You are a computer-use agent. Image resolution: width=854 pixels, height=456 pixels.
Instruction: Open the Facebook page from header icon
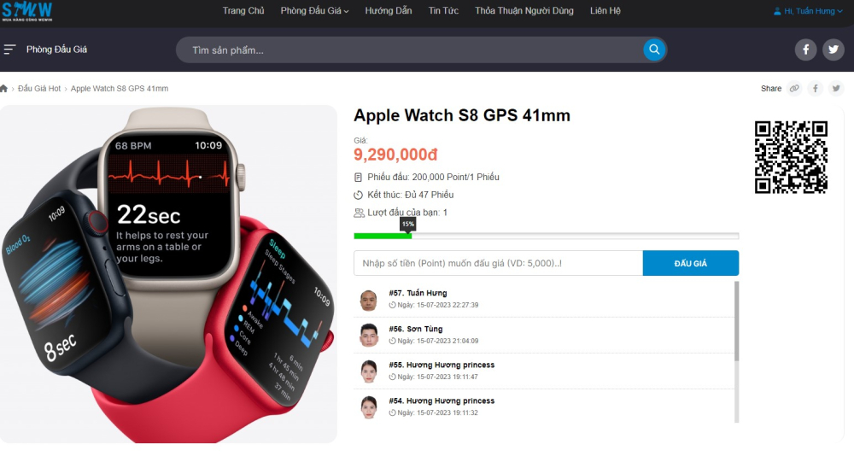[805, 50]
